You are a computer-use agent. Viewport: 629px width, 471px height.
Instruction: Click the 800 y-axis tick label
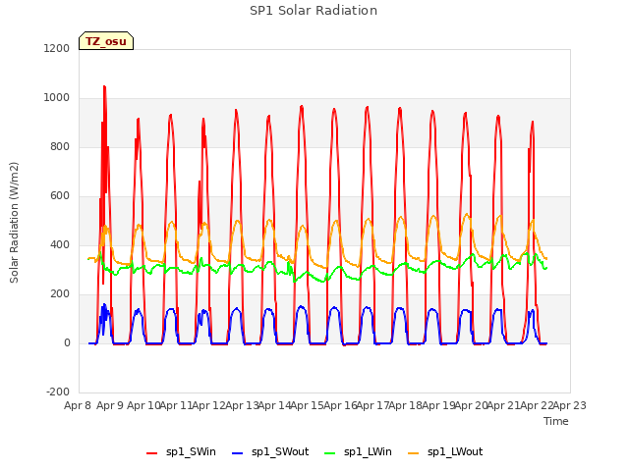click(x=60, y=146)
